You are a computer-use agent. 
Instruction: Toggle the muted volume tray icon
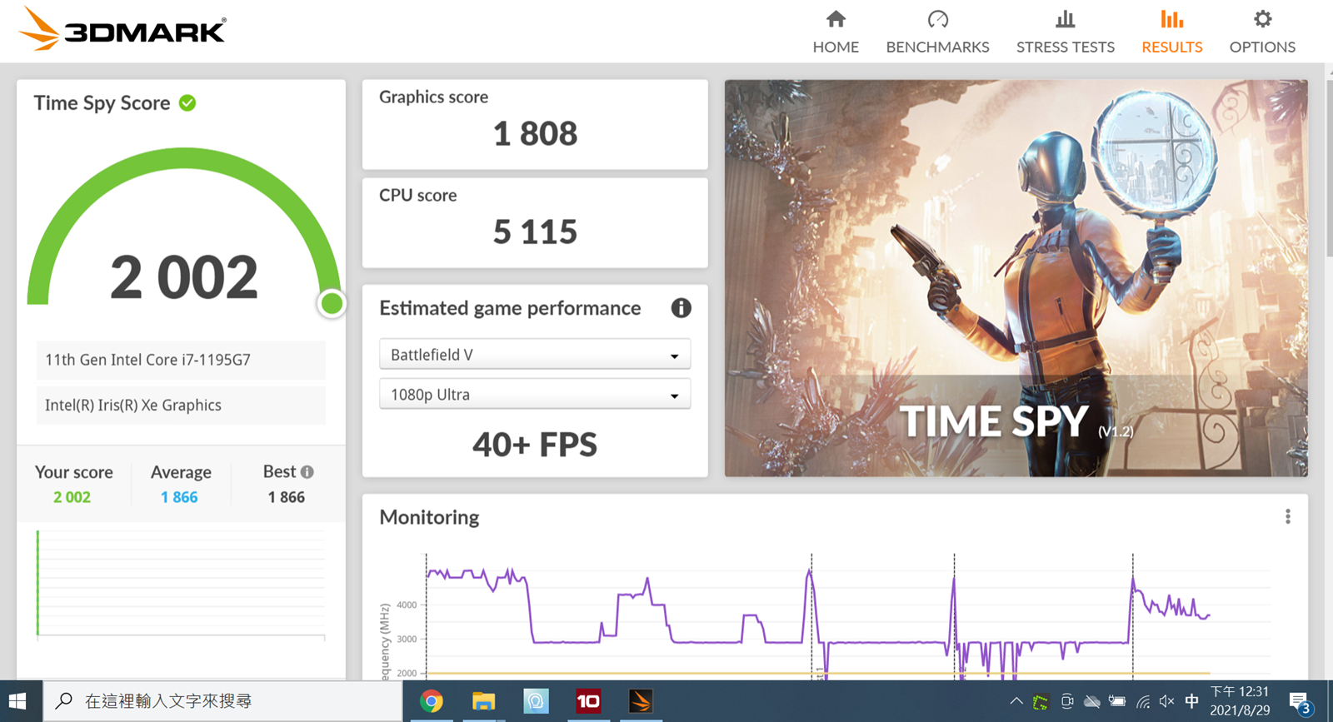1166,701
